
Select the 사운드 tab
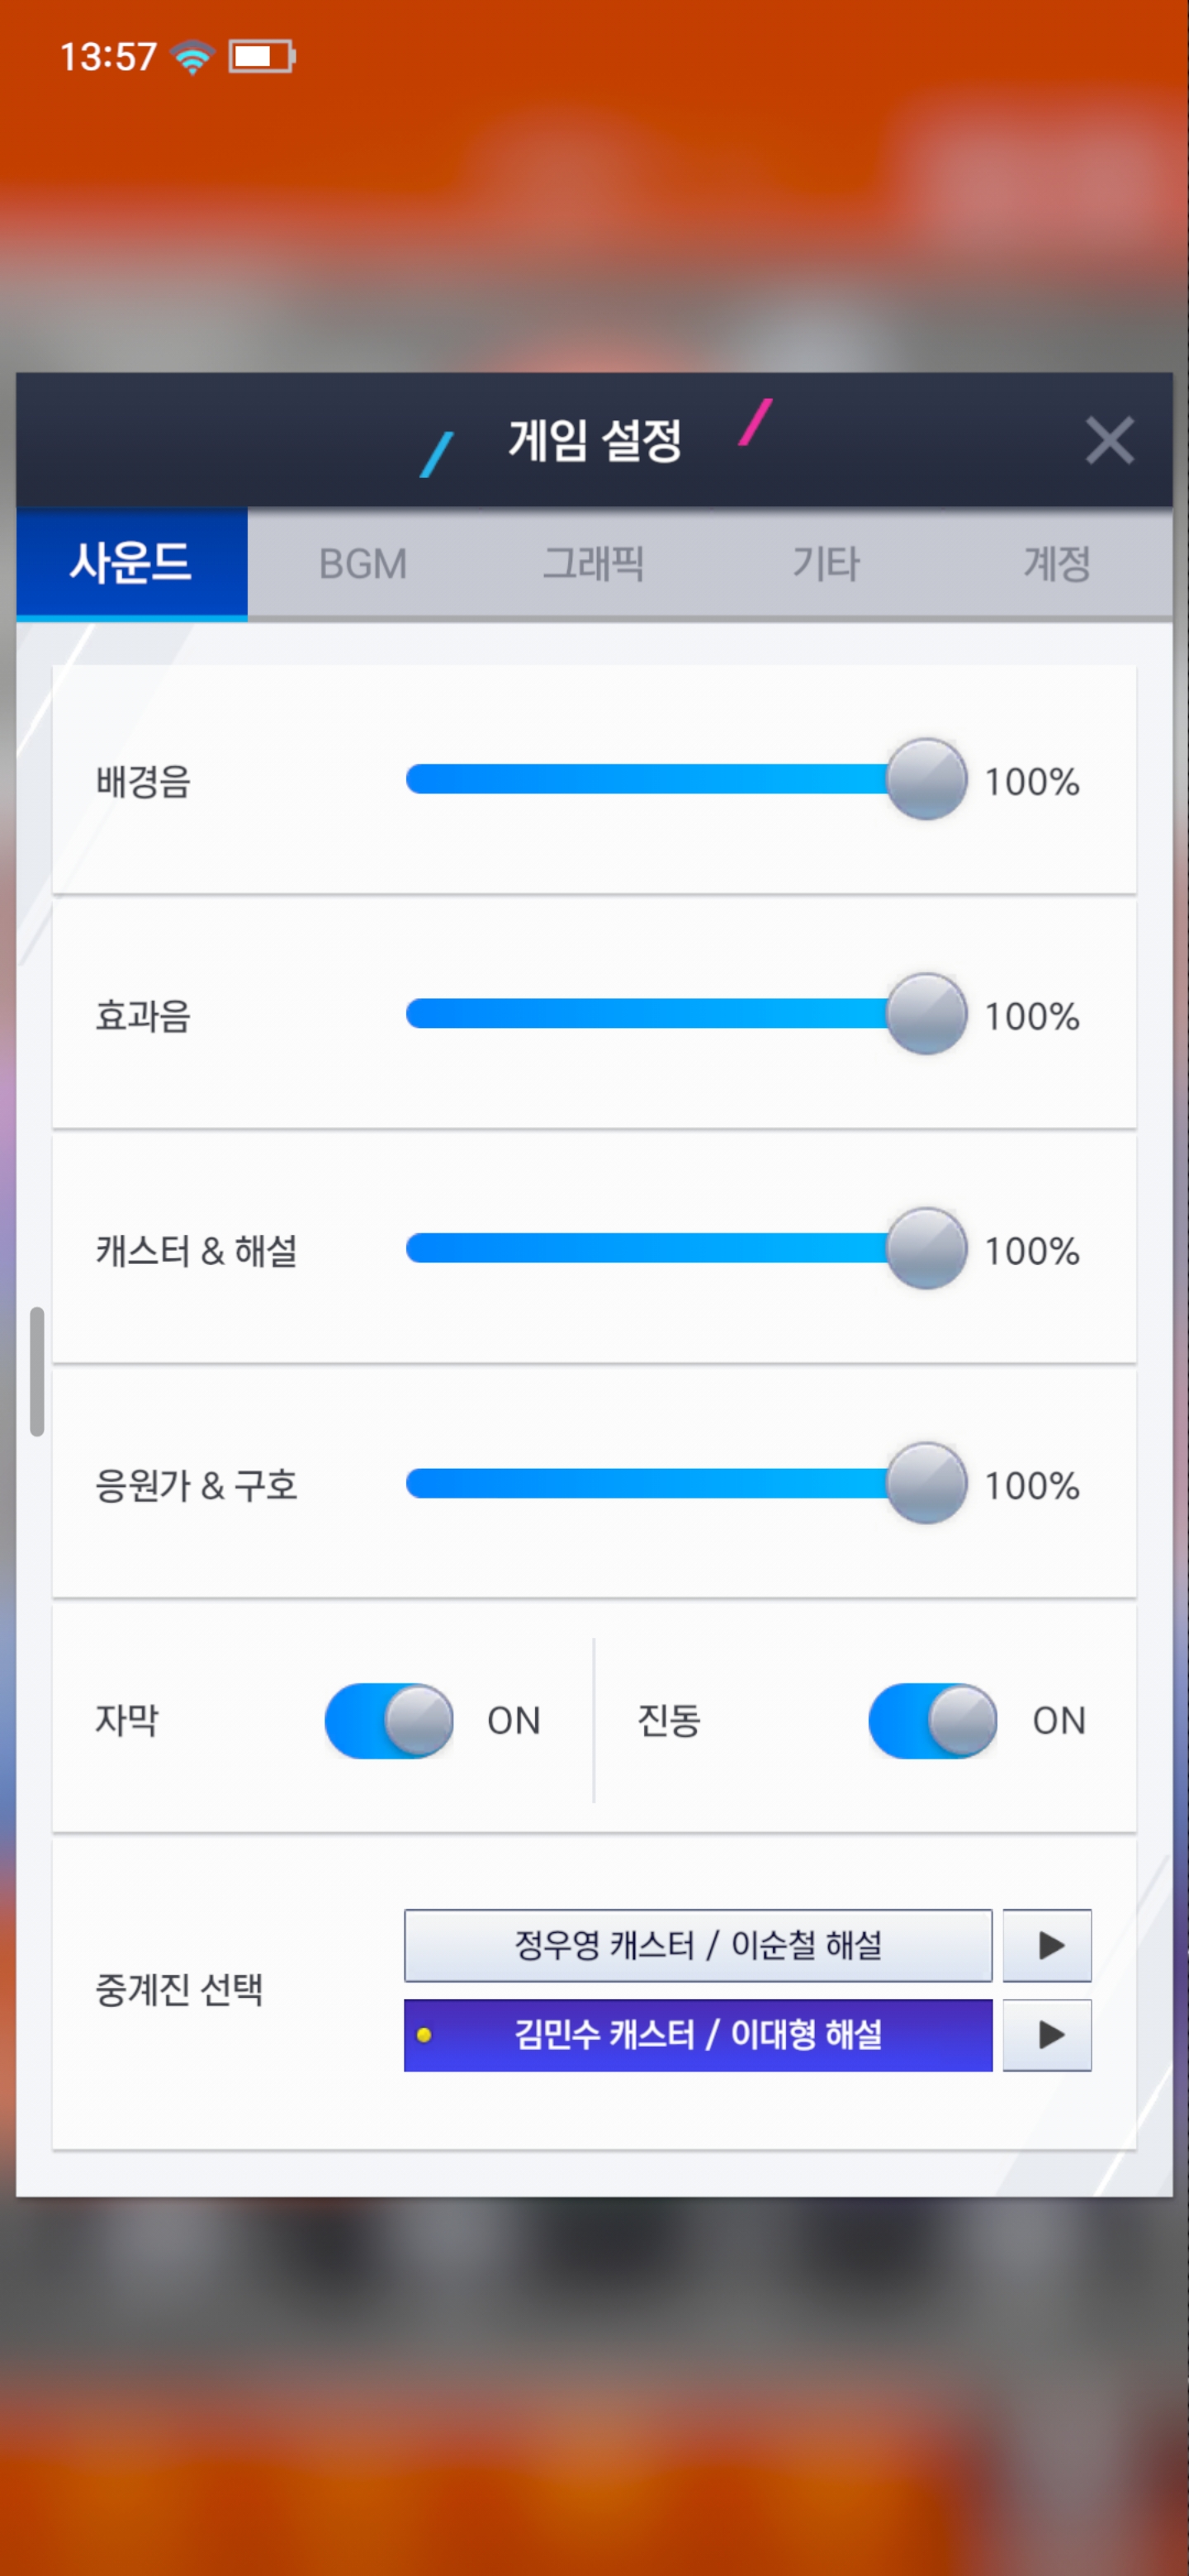131,564
